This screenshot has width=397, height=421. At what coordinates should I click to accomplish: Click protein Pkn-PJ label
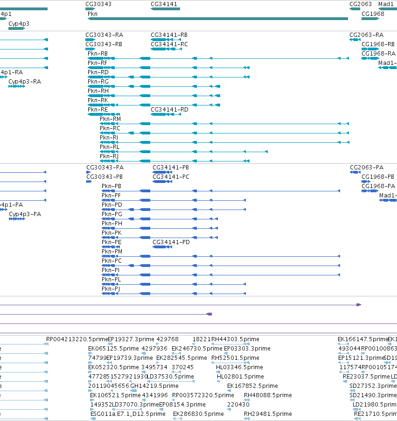111,288
